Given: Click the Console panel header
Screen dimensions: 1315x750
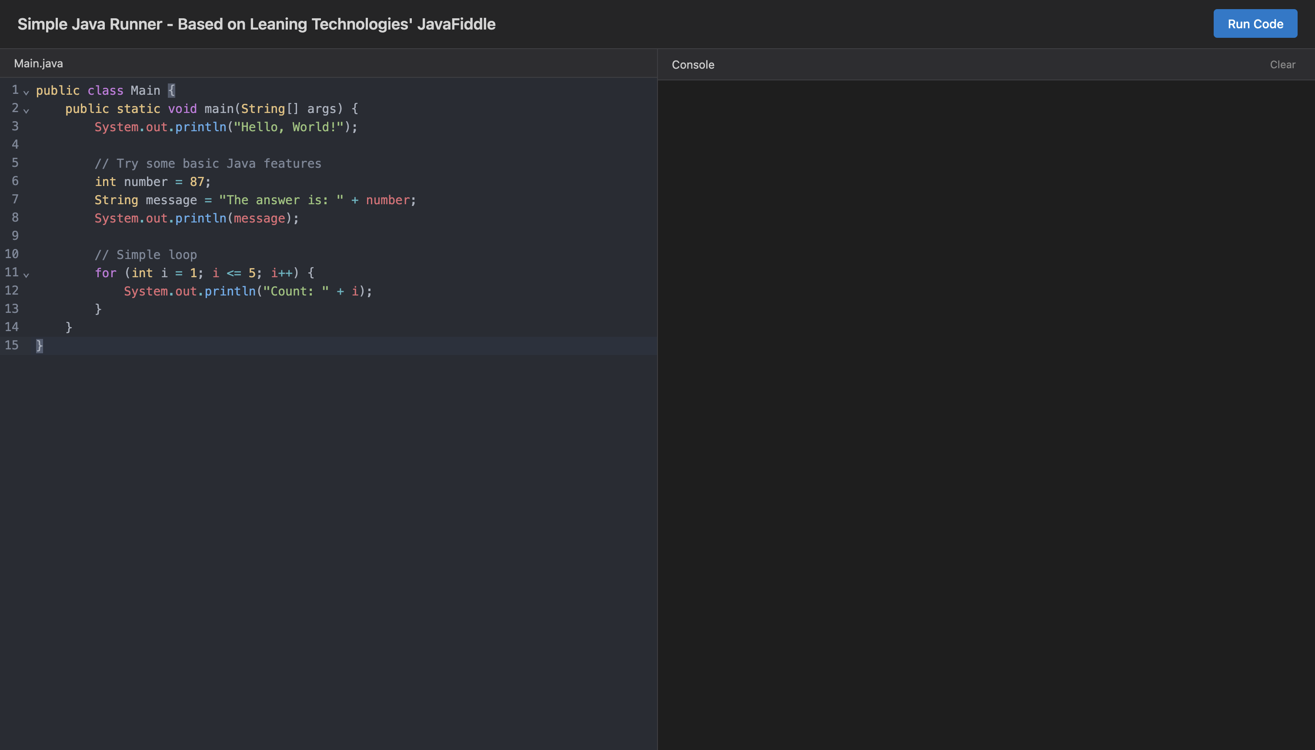Looking at the screenshot, I should [692, 64].
